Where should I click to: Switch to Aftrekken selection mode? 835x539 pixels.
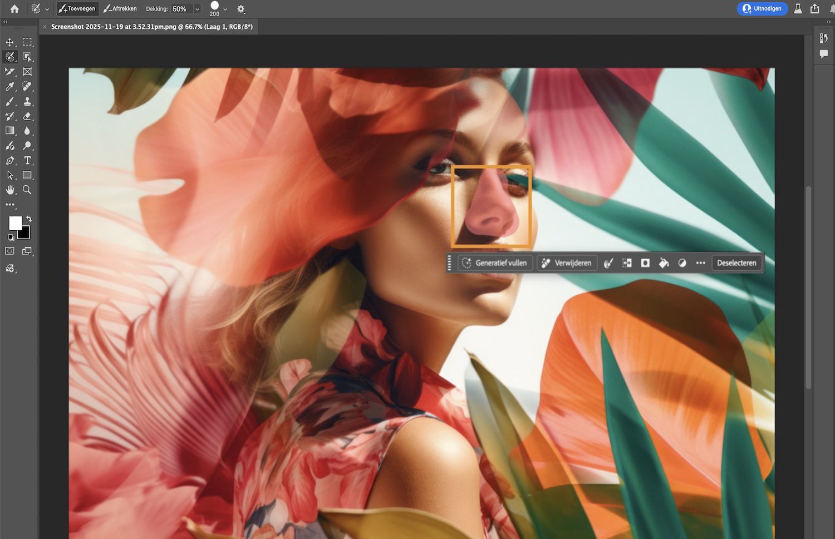click(120, 9)
